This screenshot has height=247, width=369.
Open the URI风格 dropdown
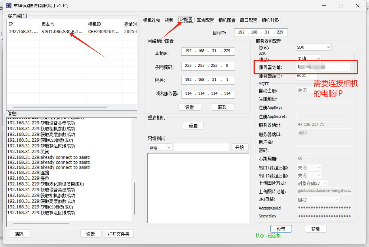pyautogui.click(x=319, y=199)
